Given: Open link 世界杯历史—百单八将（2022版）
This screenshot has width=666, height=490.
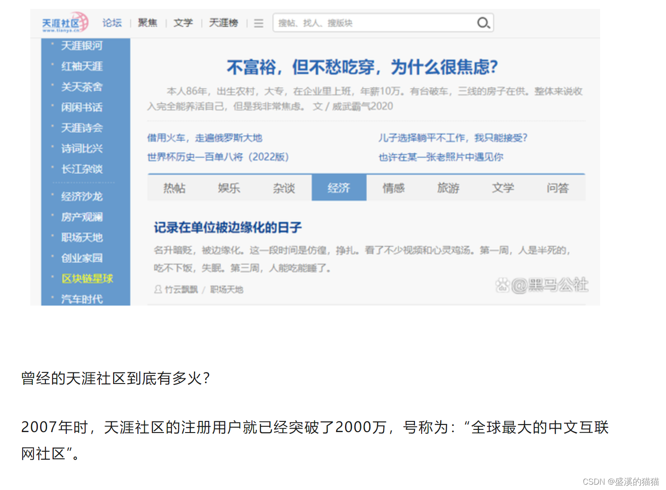Looking at the screenshot, I should coord(218,157).
